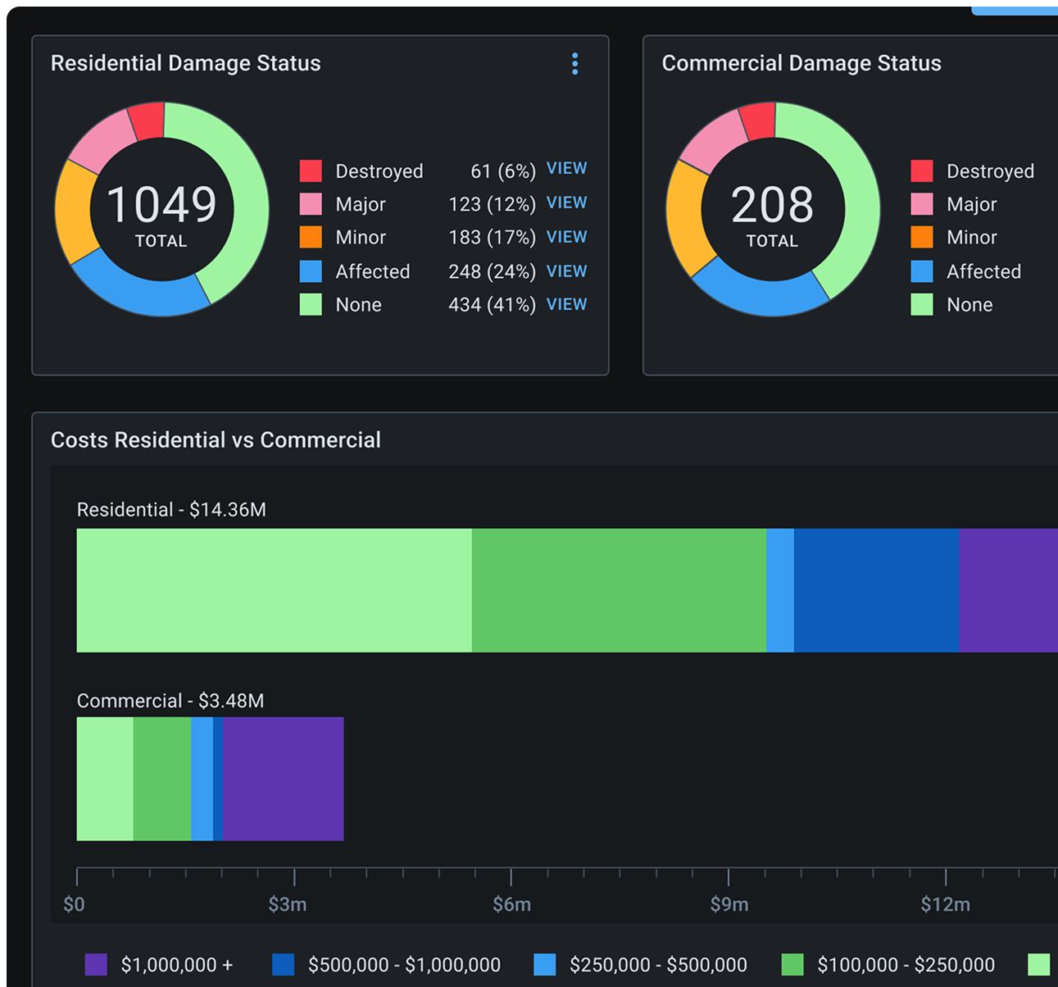Select VIEW next to Affected 248 (24%)
Image resolution: width=1058 pixels, height=987 pixels.
click(x=566, y=271)
